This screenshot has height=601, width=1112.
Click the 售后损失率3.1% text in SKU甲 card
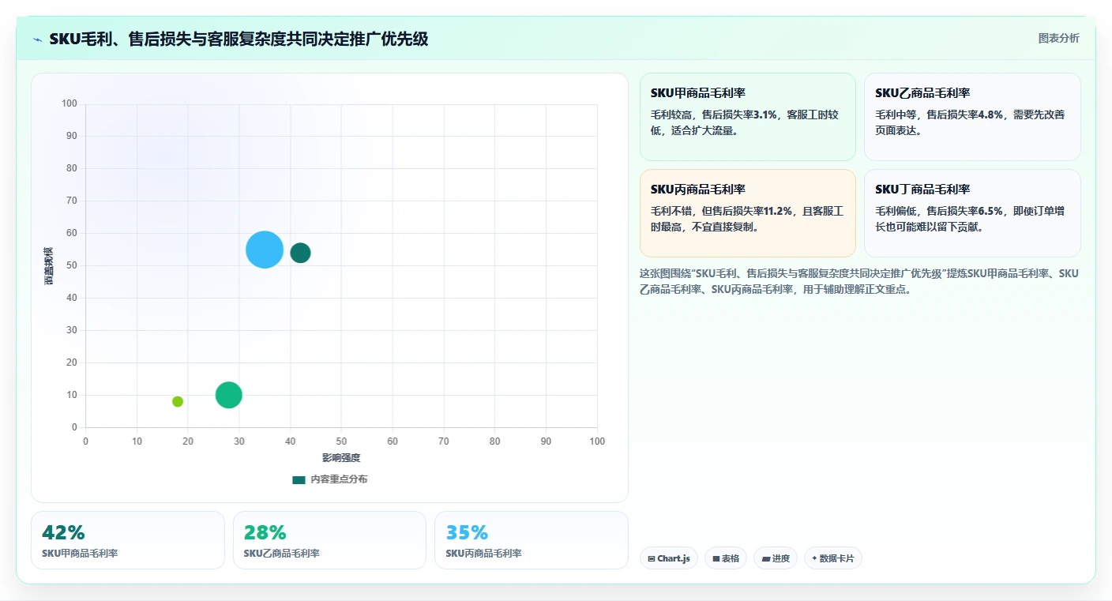[x=739, y=115]
